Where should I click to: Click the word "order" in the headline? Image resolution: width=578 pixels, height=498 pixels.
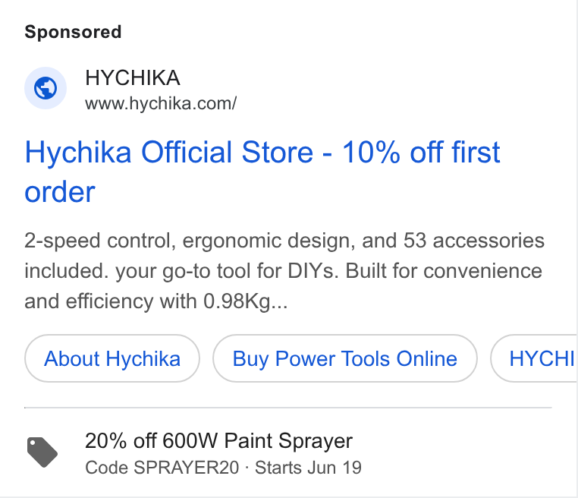coord(60,192)
